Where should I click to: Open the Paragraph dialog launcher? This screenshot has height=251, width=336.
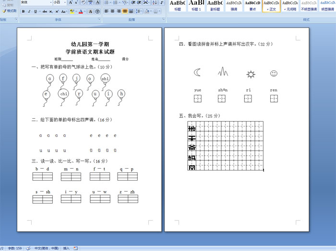164,19
